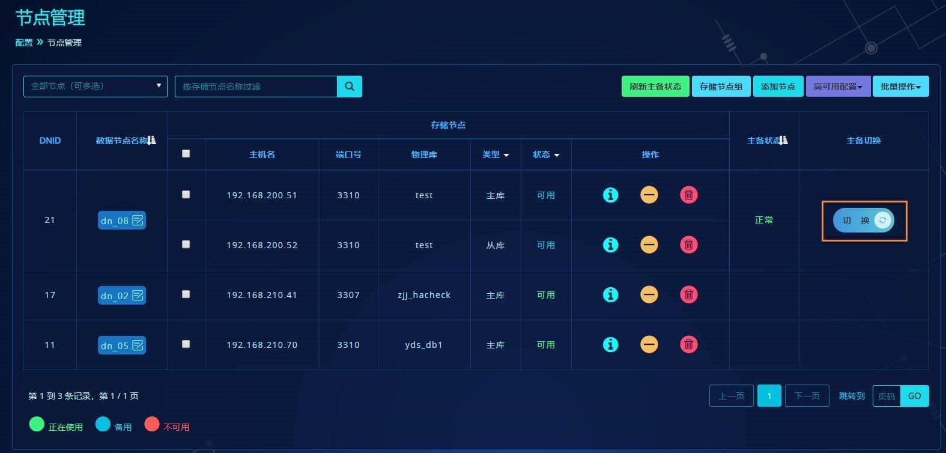This screenshot has width=946, height=453.
Task: Click the DNID column header
Action: (50, 141)
